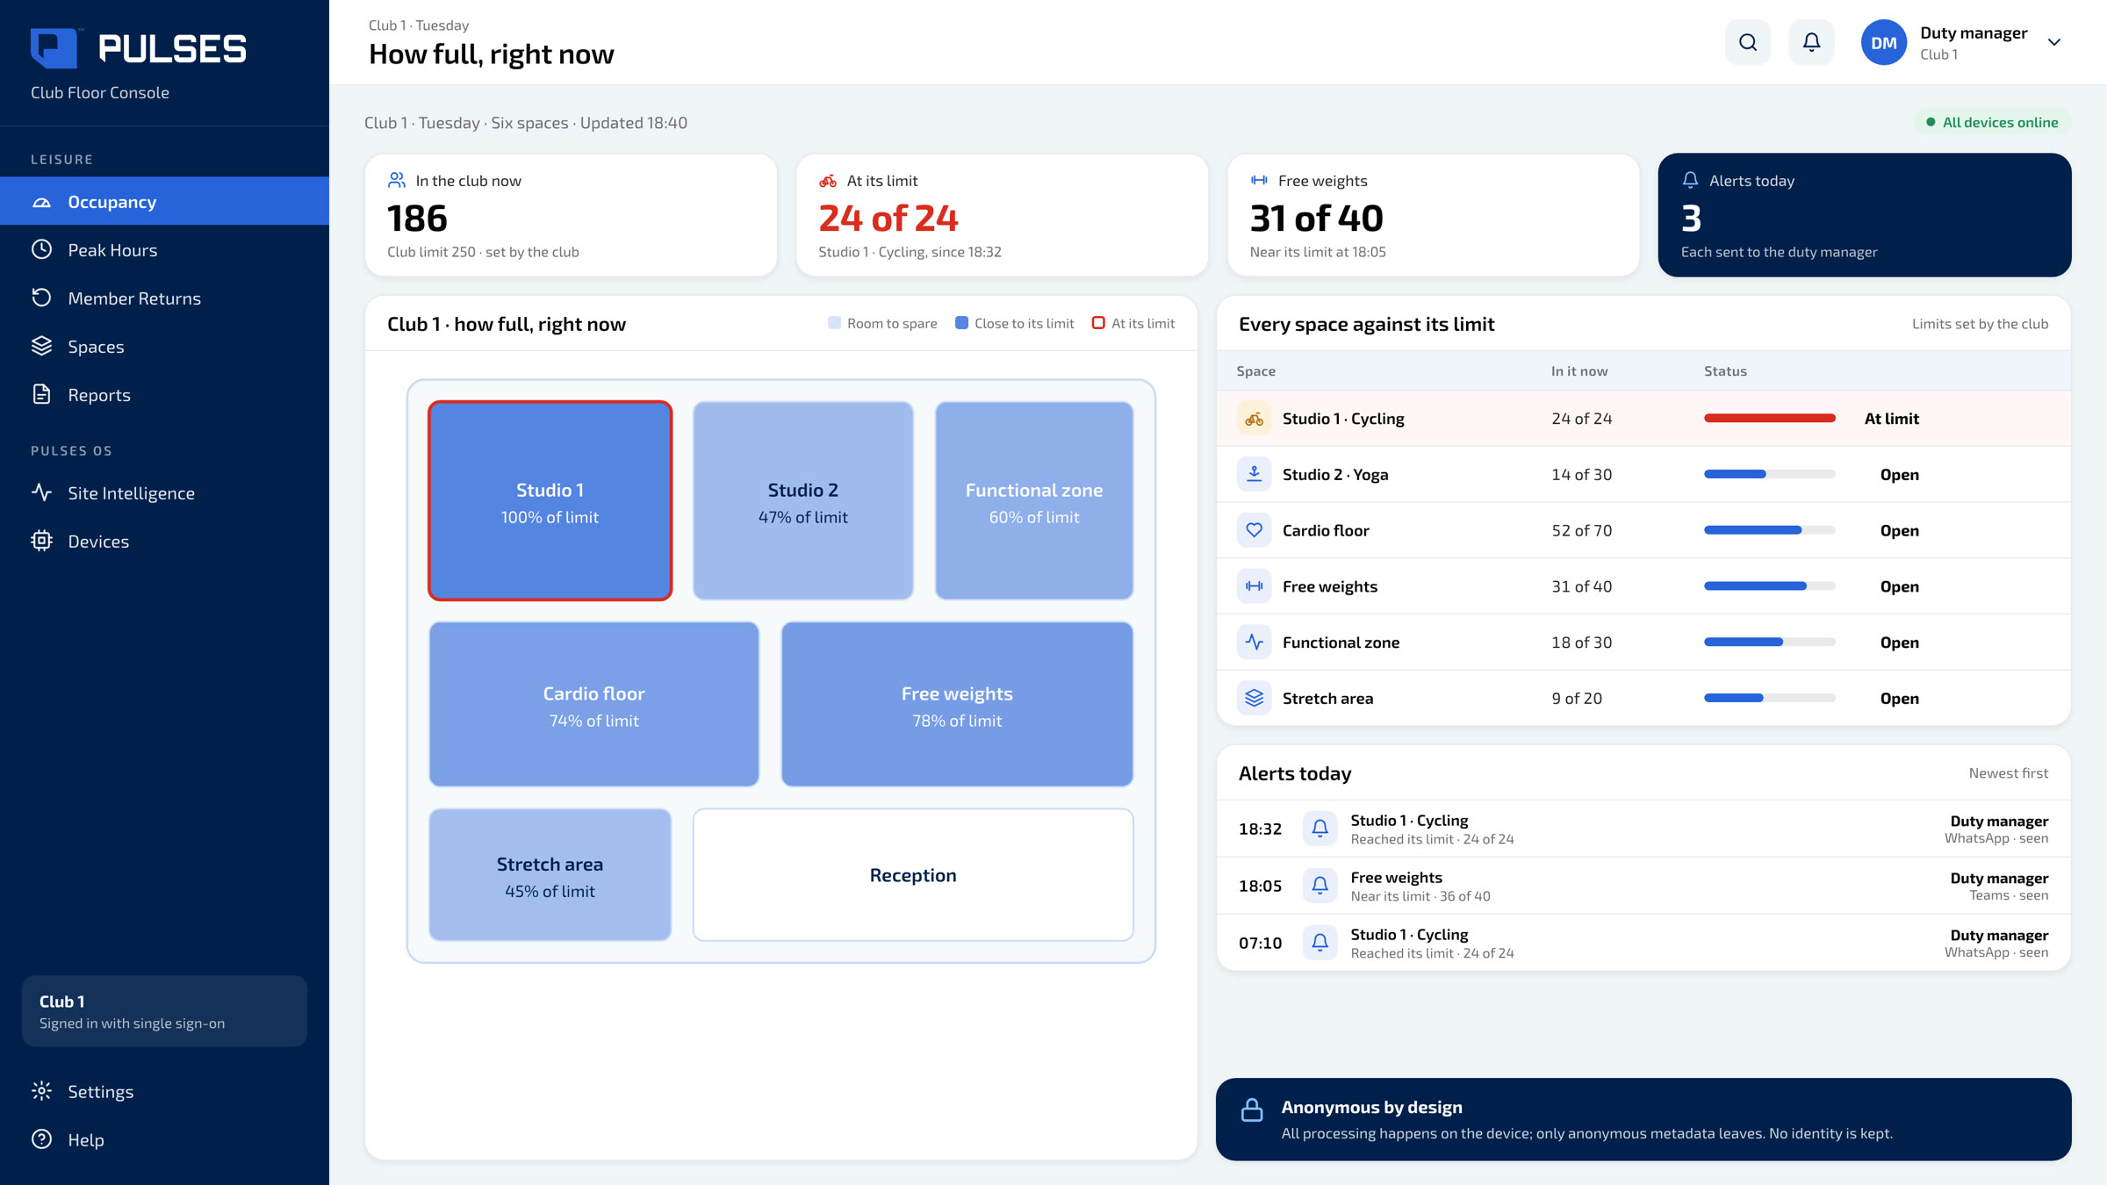
Task: Click the Reports document icon
Action: point(41,394)
